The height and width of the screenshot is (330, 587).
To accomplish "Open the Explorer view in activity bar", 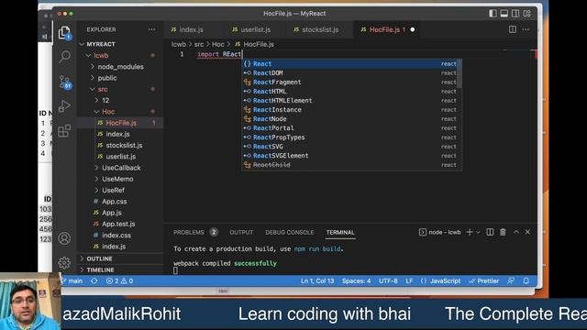I will pyautogui.click(x=64, y=33).
